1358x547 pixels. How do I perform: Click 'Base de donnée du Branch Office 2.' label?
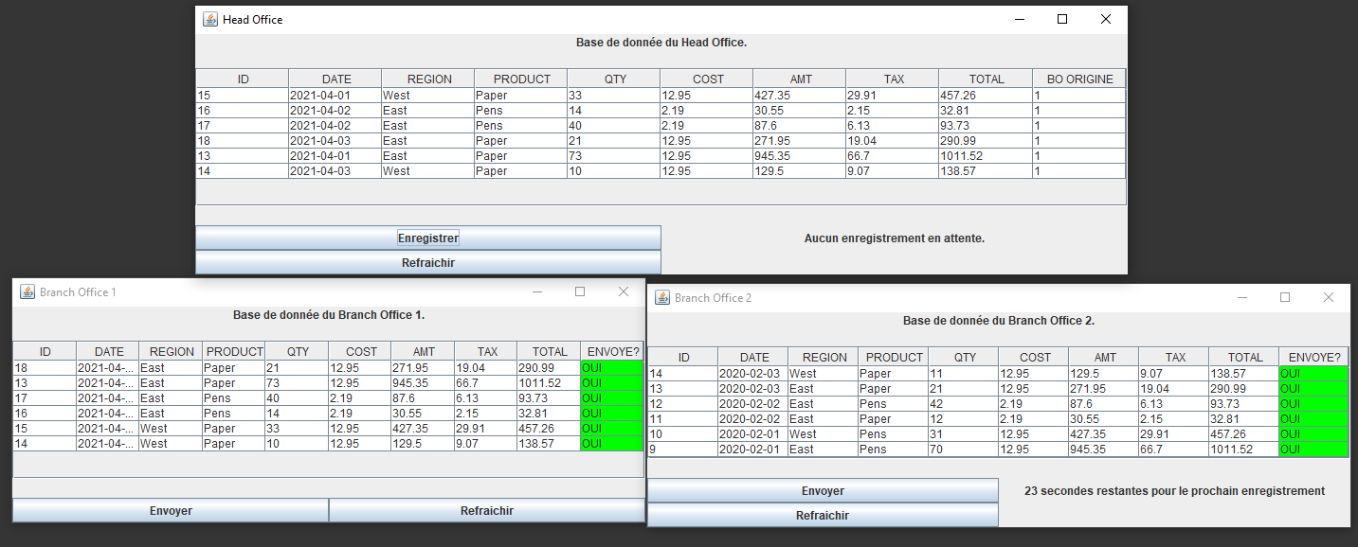(x=999, y=321)
